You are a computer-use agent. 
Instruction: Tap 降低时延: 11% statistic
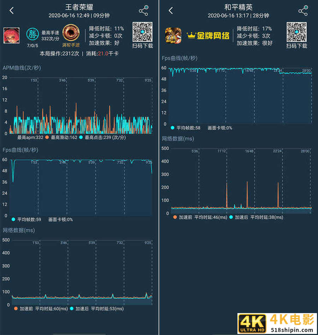(x=106, y=29)
